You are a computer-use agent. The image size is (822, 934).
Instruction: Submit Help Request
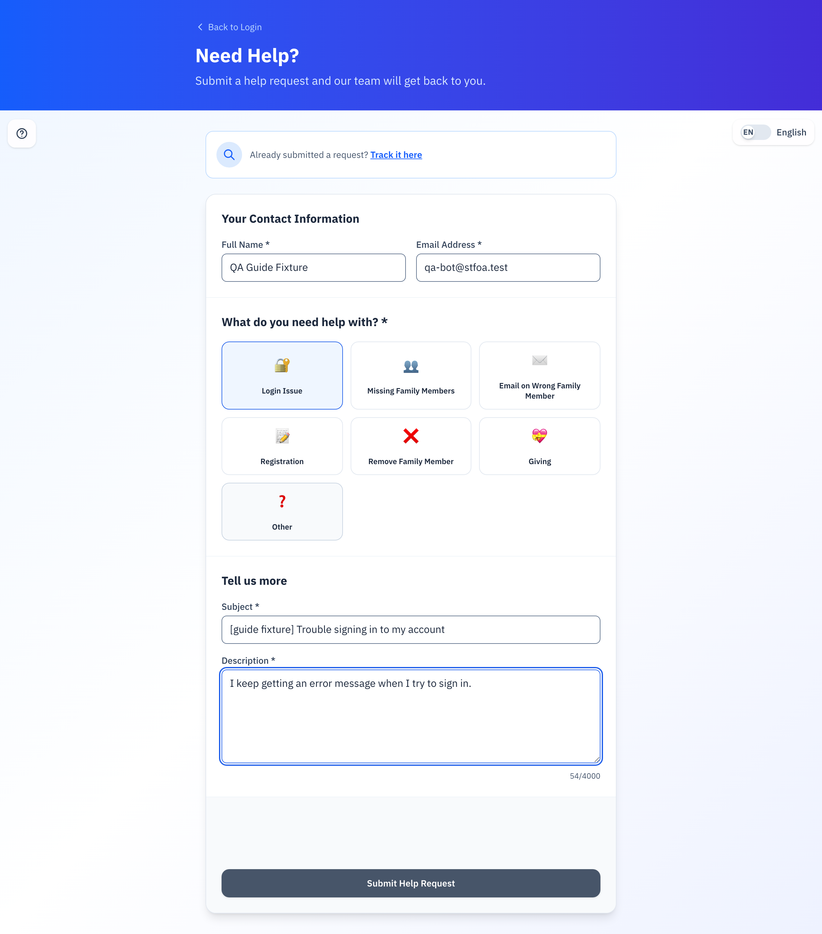(411, 883)
